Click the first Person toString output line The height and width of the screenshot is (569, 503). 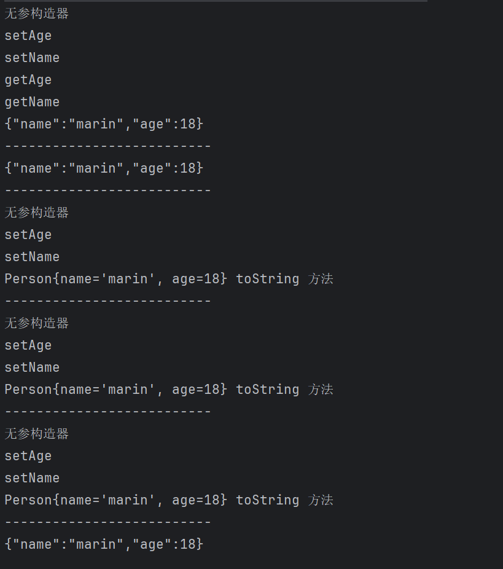click(x=169, y=279)
